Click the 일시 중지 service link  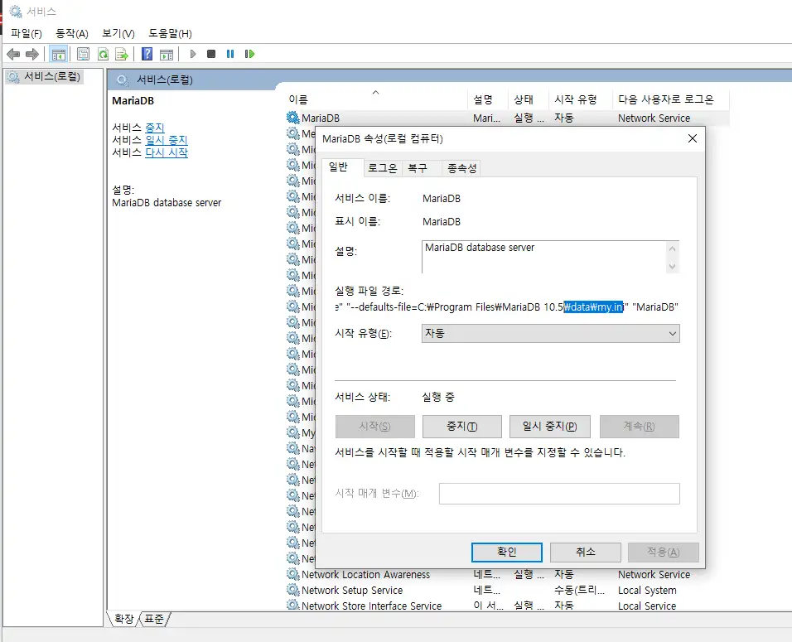point(167,140)
